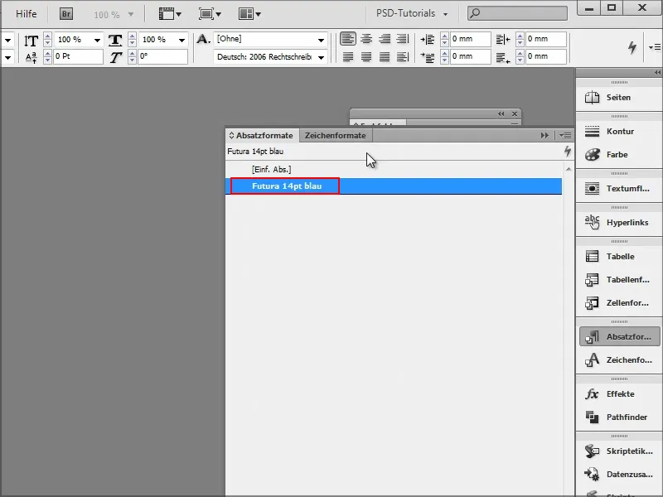663x497 pixels.
Task: Adjust horizontal scale stepper arrows
Action: pos(132,40)
